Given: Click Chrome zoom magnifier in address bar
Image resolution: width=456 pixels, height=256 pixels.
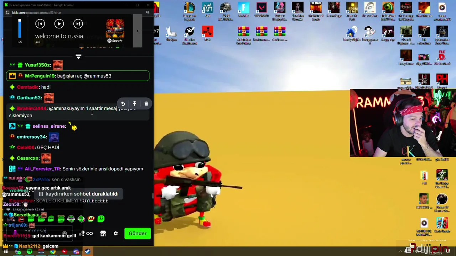Looking at the screenshot, I should (x=148, y=12).
